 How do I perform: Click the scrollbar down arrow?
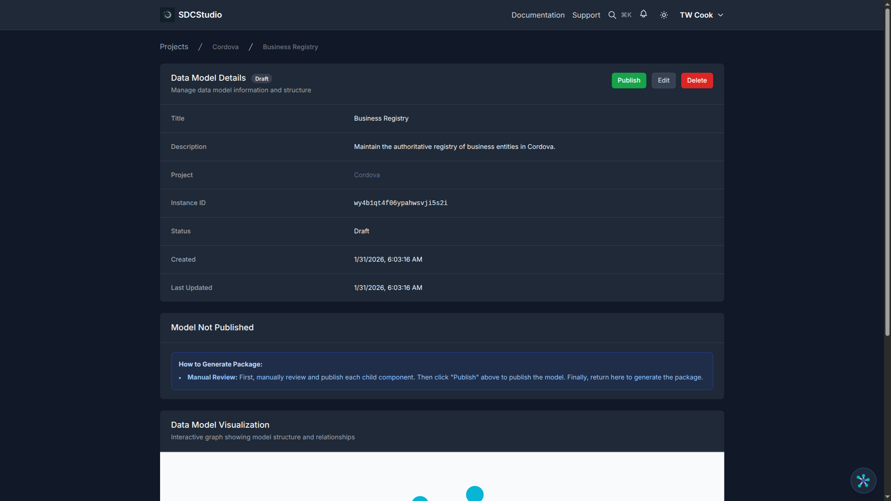coord(887,497)
